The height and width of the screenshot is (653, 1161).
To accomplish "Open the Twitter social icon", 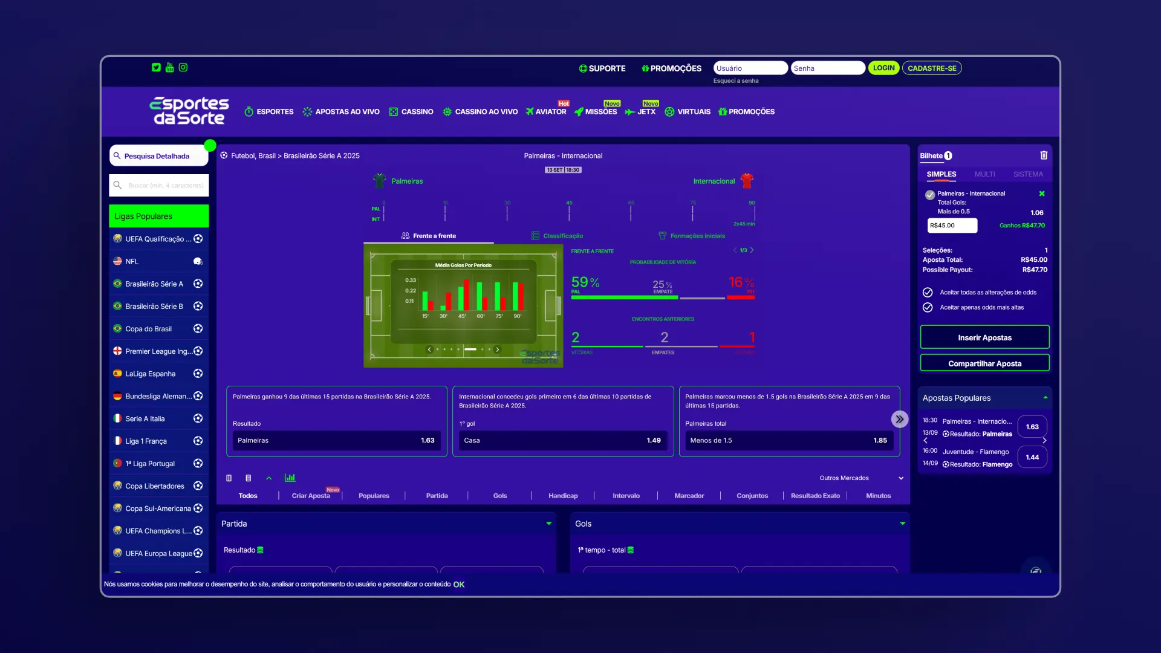I will pyautogui.click(x=156, y=68).
